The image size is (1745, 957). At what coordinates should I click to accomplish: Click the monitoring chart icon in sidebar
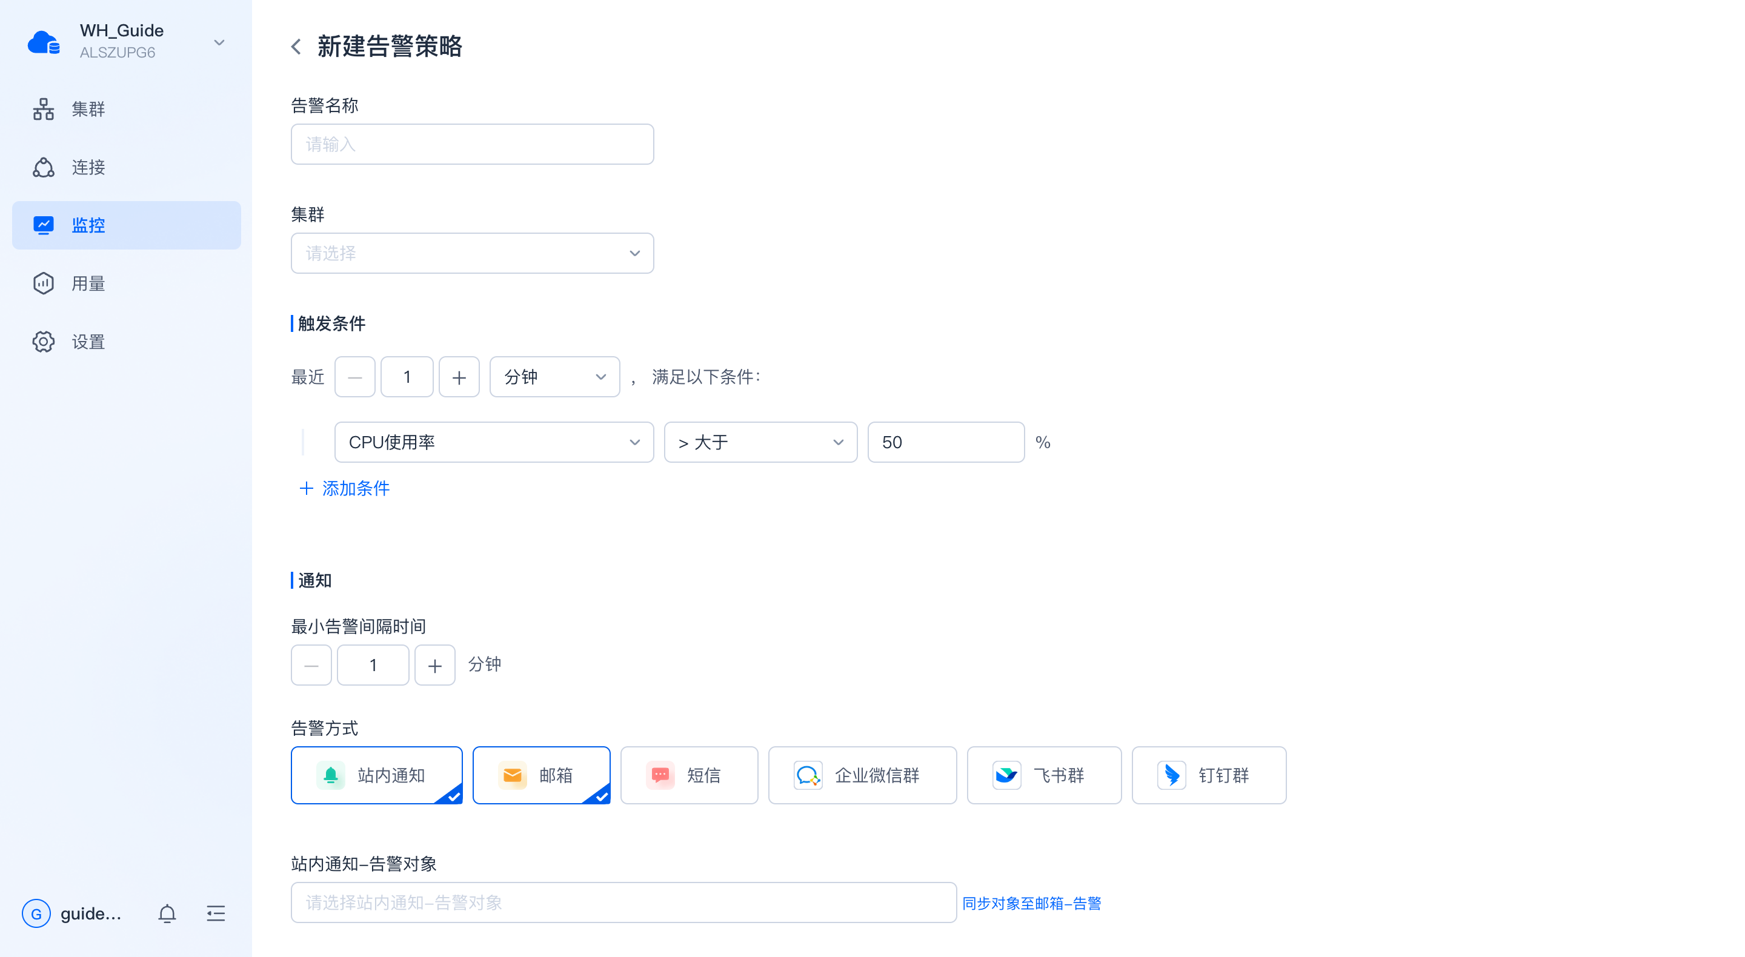[44, 225]
